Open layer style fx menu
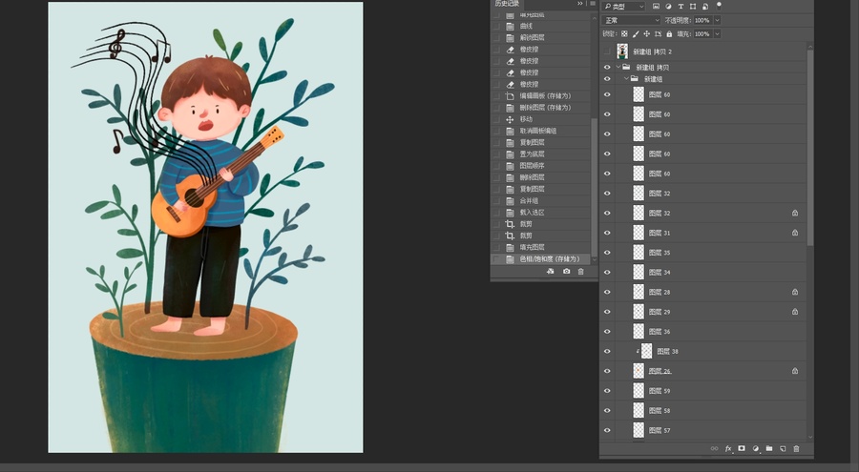The width and height of the screenshot is (859, 472). 728,448
